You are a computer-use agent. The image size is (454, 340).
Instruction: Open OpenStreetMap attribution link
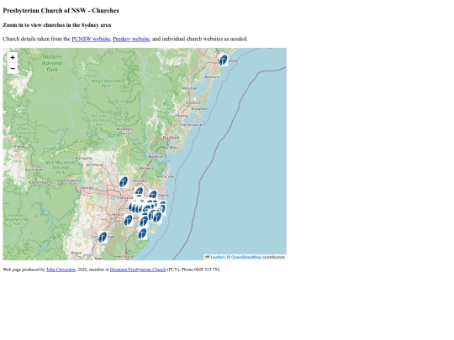pyautogui.click(x=246, y=257)
